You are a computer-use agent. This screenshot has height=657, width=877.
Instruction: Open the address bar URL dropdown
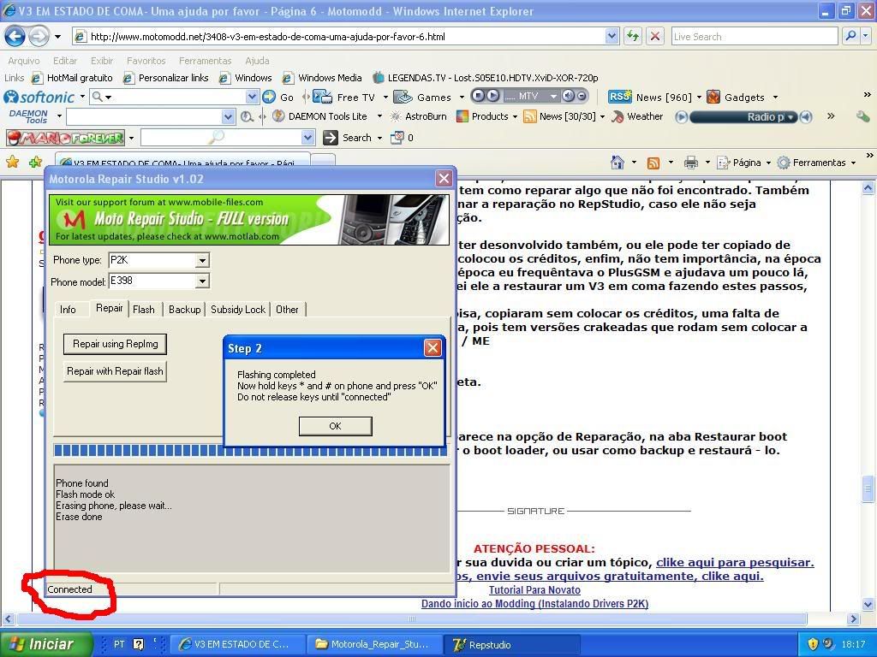tap(612, 36)
